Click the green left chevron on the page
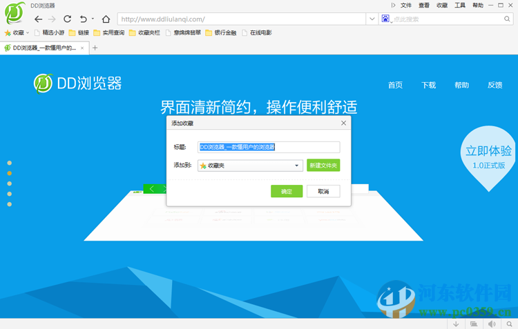 point(152,189)
